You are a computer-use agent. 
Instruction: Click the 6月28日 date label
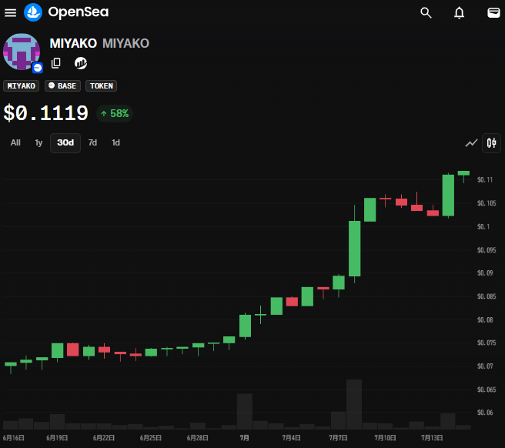197,438
